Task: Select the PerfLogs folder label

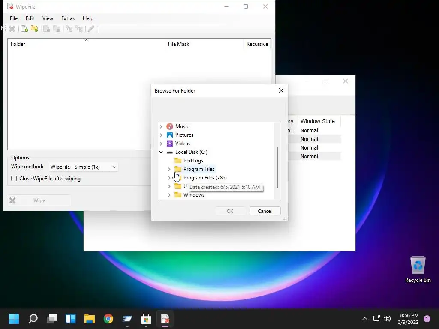Action: [x=193, y=161]
